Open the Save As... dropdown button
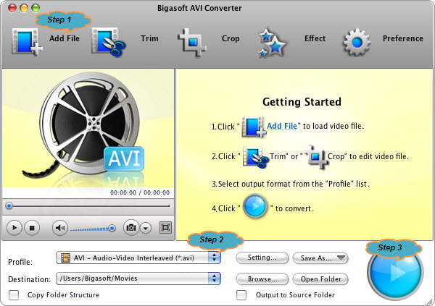435x306 pixels. [x=320, y=258]
